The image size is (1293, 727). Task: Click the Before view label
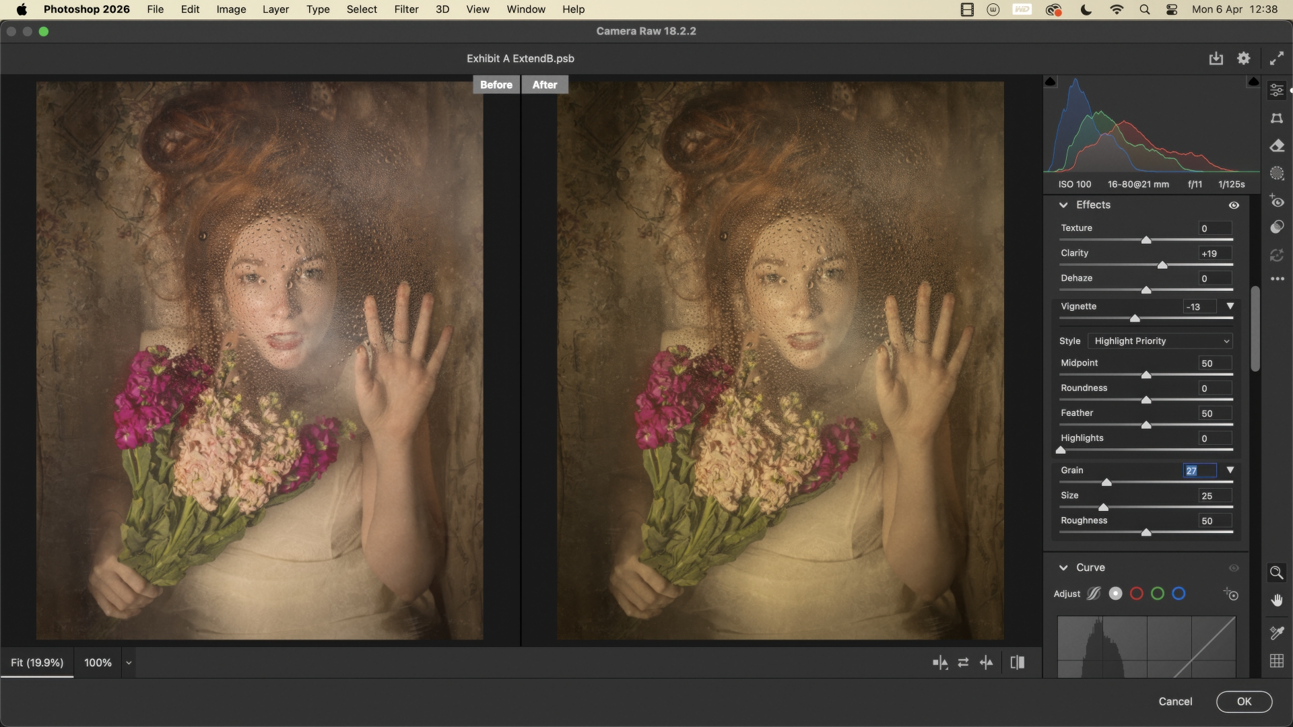pos(496,85)
